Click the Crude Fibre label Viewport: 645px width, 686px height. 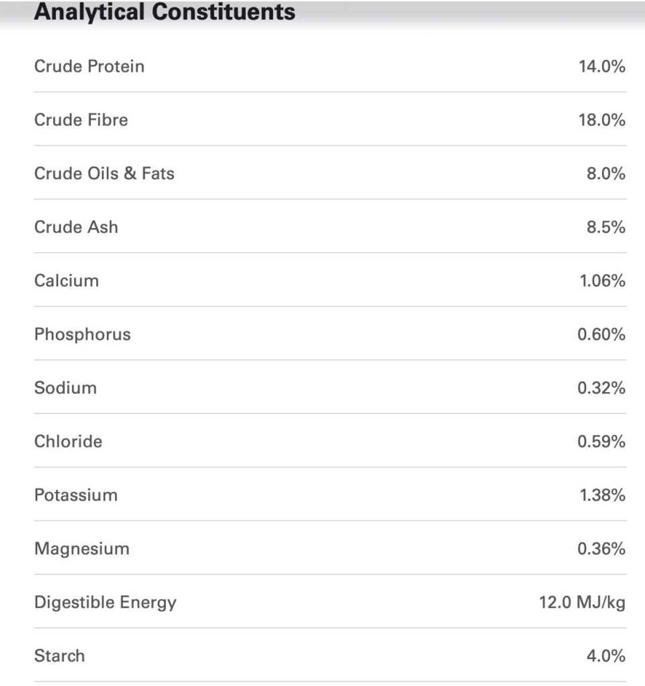click(81, 120)
